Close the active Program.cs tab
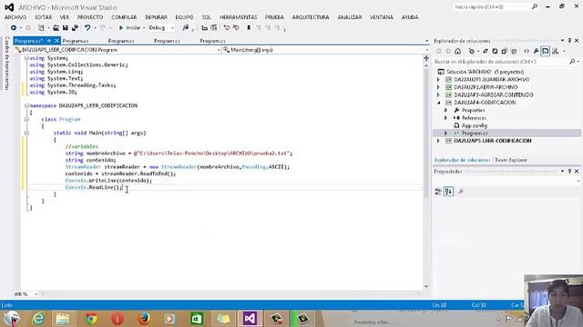The height and width of the screenshot is (327, 583). point(56,41)
